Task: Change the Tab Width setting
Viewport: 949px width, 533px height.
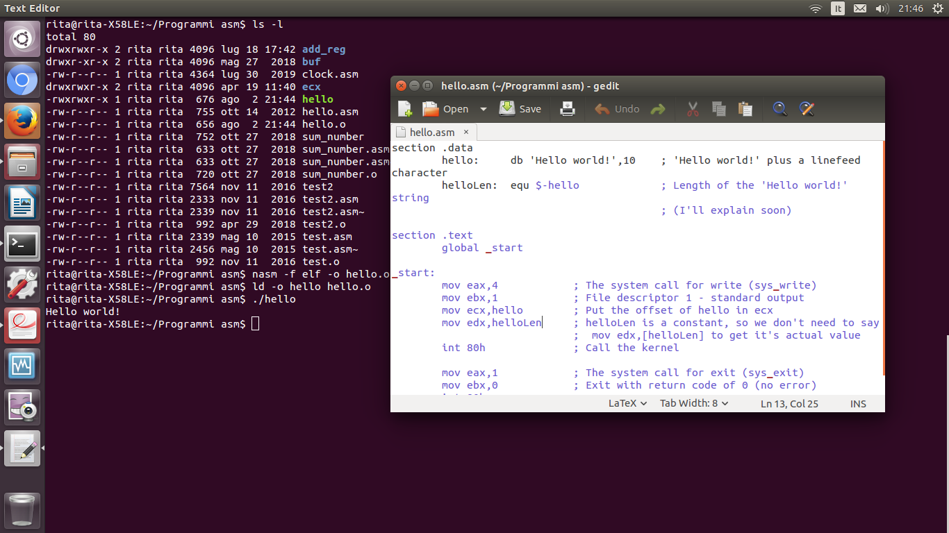Action: (x=693, y=403)
